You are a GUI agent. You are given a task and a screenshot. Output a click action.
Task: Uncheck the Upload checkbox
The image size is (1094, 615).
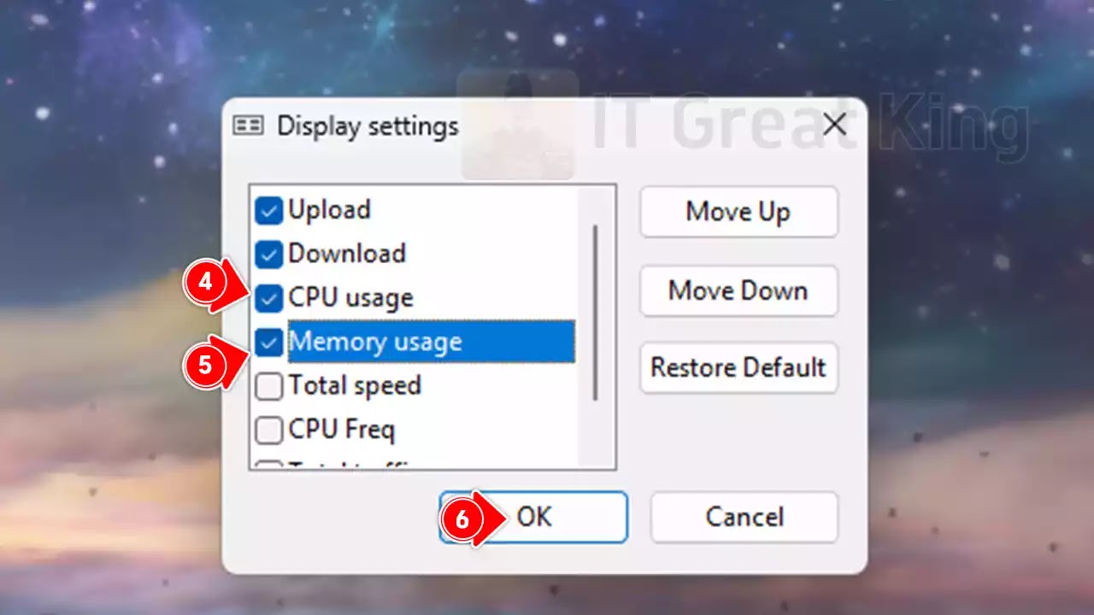click(269, 211)
